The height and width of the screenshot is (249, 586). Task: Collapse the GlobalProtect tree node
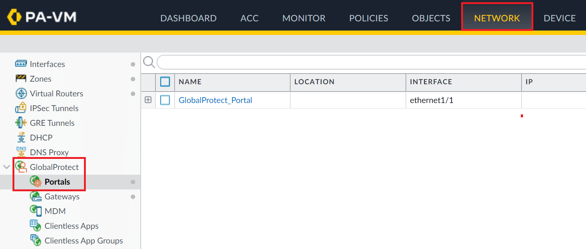(x=6, y=167)
